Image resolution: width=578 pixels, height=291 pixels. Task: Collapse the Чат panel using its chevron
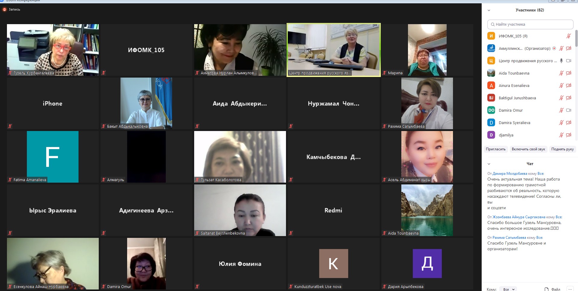(x=489, y=164)
